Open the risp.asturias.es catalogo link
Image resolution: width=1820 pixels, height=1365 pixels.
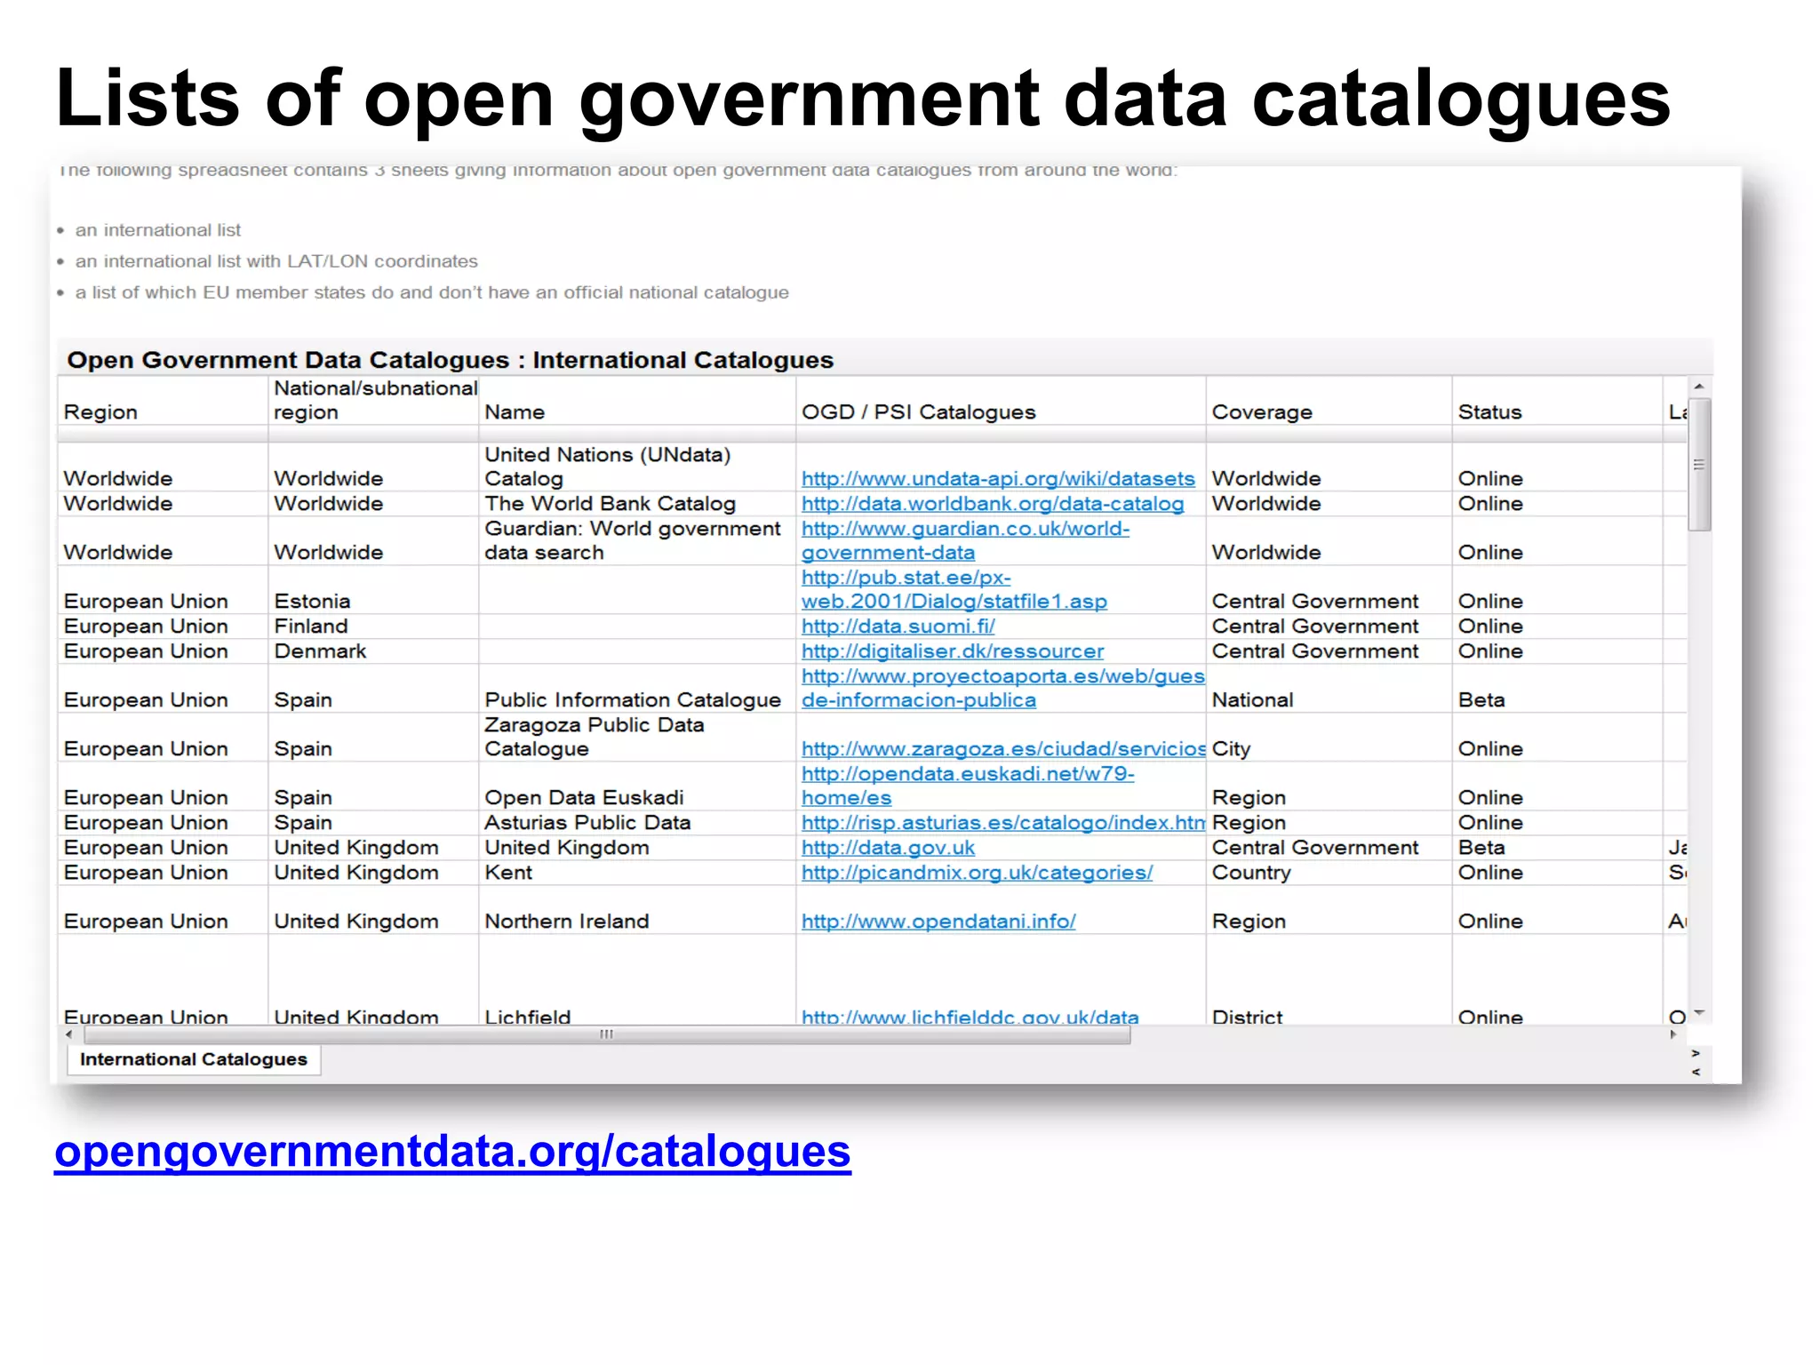coord(1002,822)
